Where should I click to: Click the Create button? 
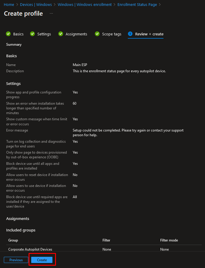point(42,260)
